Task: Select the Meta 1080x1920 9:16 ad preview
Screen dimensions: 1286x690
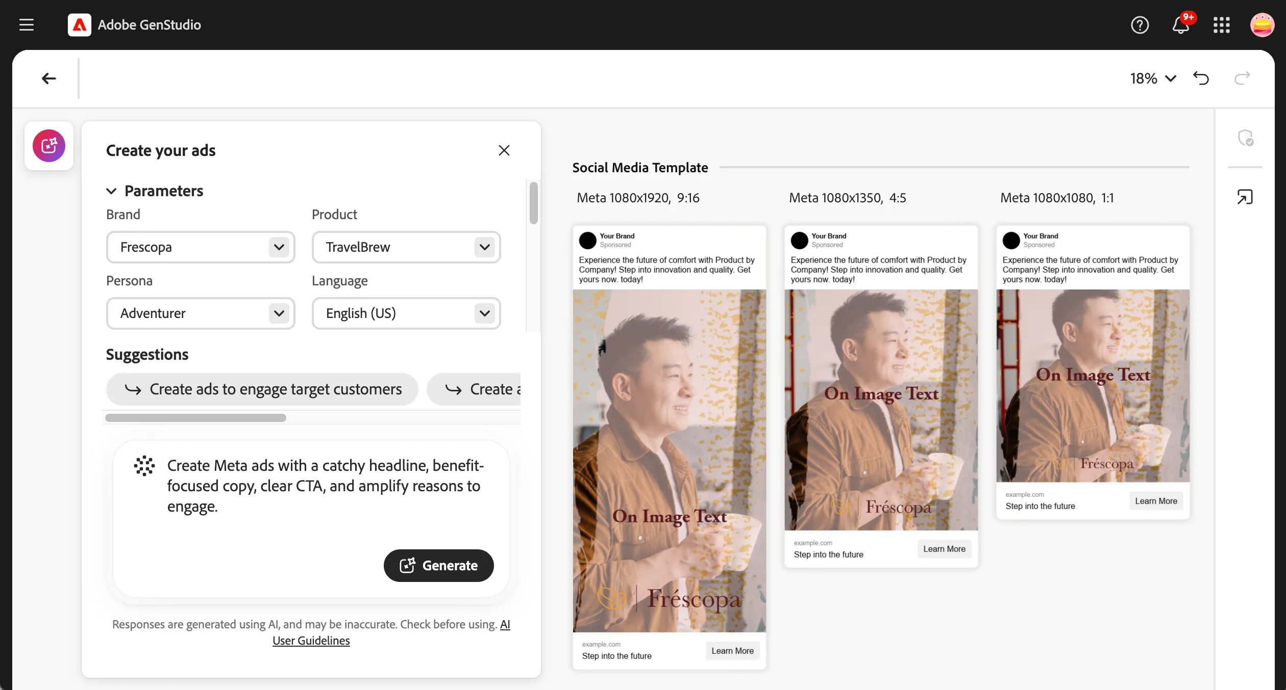Action: 670,447
